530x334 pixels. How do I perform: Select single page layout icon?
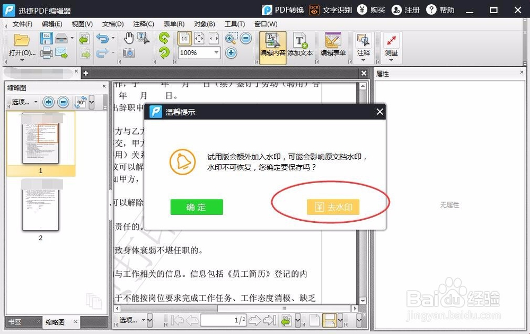click(x=314, y=320)
